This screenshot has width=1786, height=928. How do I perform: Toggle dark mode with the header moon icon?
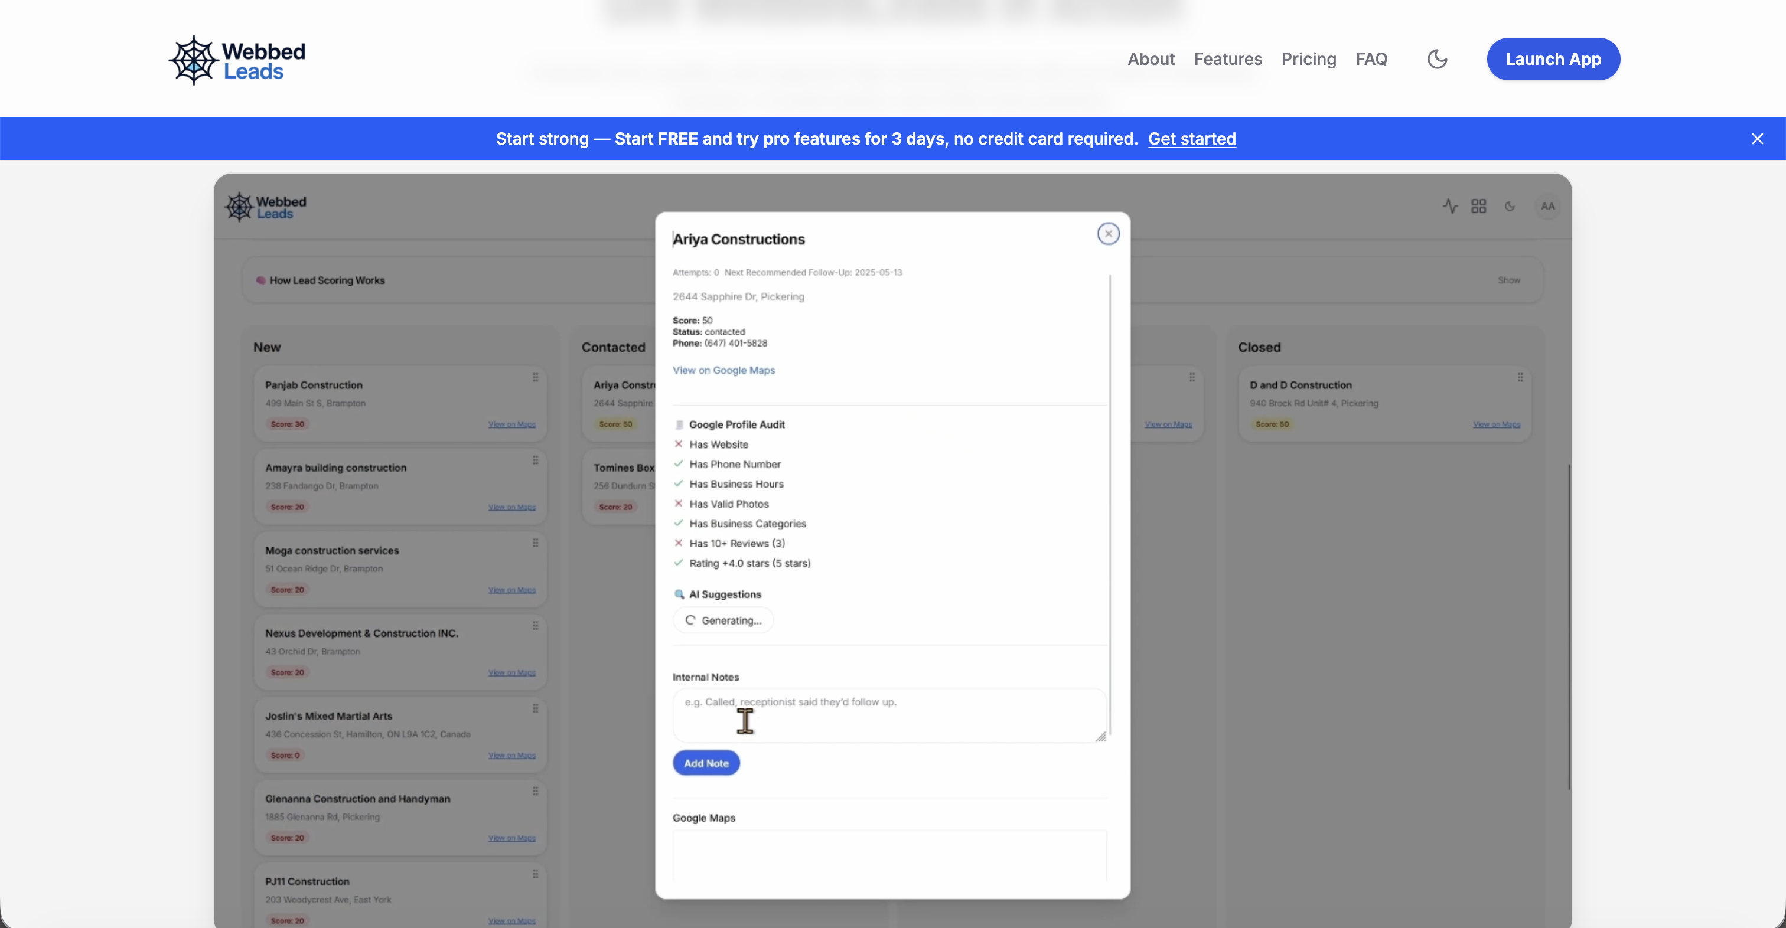[1438, 59]
